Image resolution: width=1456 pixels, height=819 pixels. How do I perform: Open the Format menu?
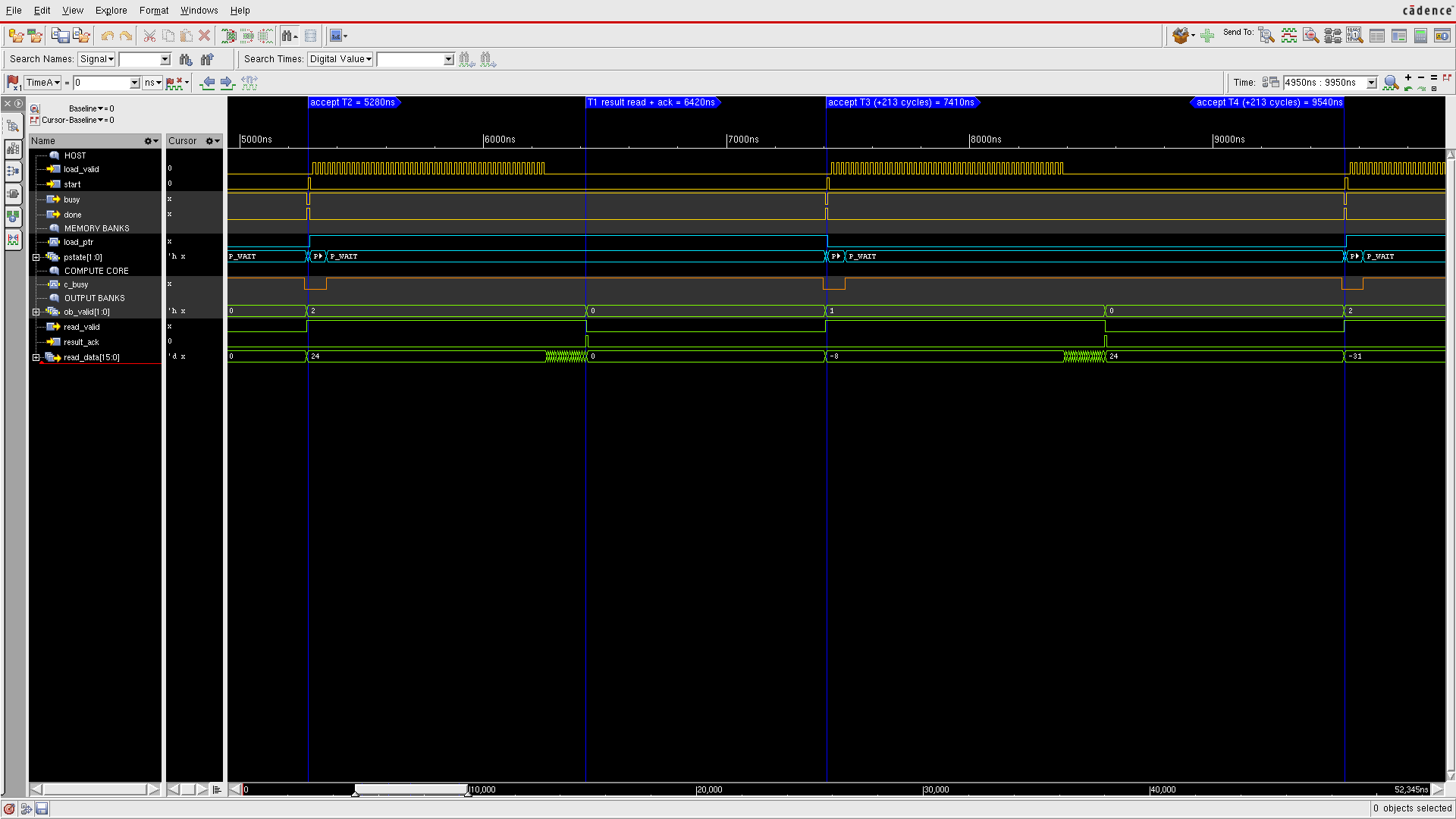[154, 11]
